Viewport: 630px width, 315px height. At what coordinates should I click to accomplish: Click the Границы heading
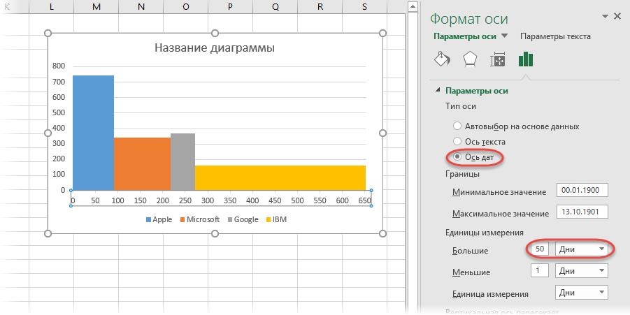[x=462, y=174]
